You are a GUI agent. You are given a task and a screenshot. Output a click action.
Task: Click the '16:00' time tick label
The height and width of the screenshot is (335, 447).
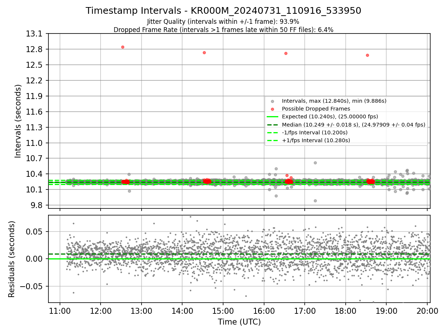[x=264, y=311]
